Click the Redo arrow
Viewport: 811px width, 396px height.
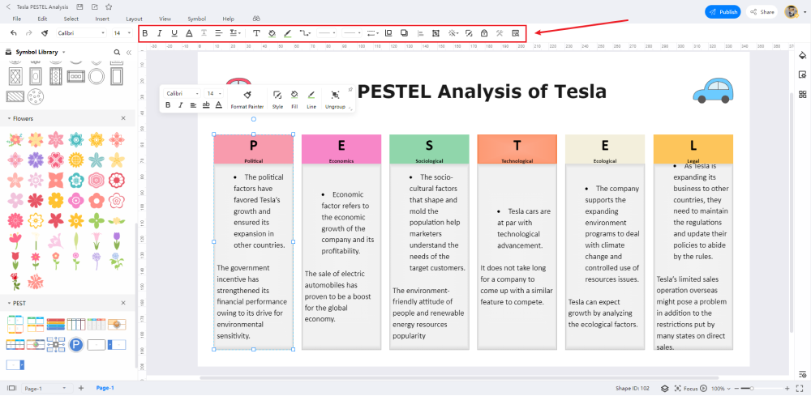coord(29,33)
